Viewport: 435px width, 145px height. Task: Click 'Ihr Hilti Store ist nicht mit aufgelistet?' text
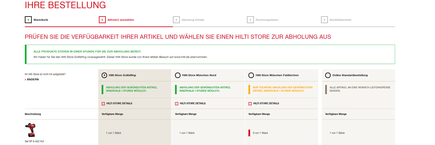pos(45,74)
